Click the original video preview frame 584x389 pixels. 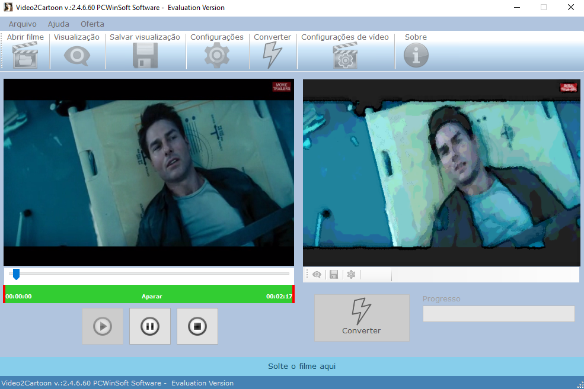coord(149,172)
